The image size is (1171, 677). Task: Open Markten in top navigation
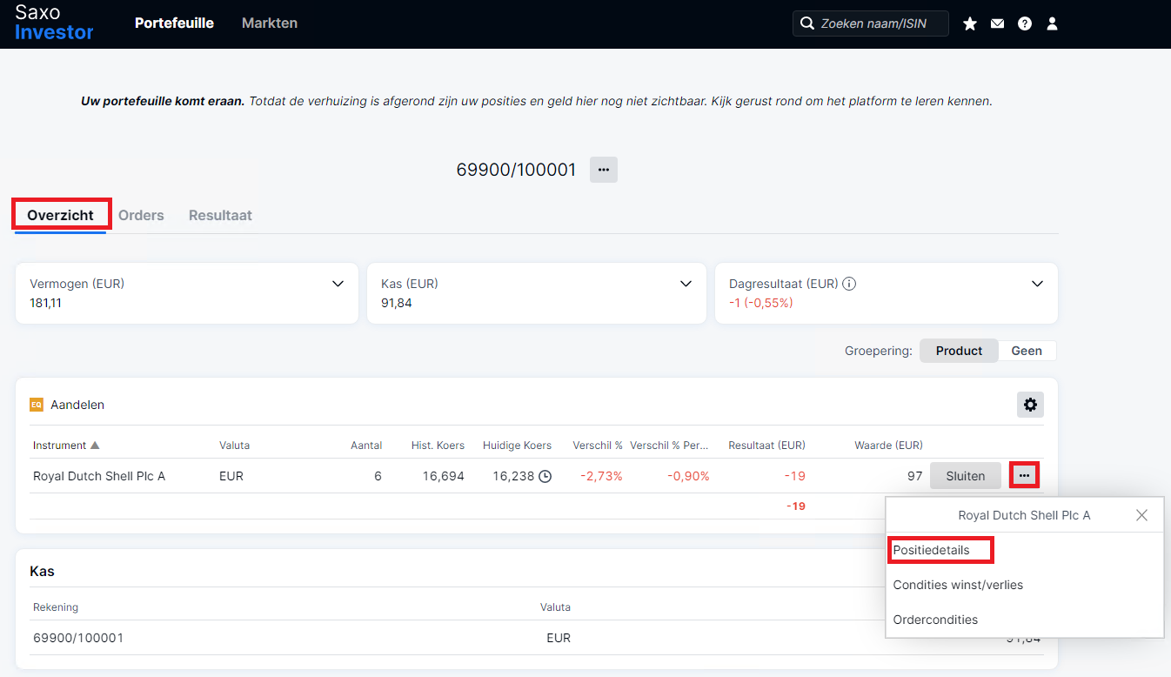[x=270, y=23]
